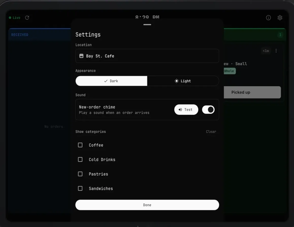Tick the Sandwiches checkbox
This screenshot has height=227, width=294.
(x=80, y=188)
